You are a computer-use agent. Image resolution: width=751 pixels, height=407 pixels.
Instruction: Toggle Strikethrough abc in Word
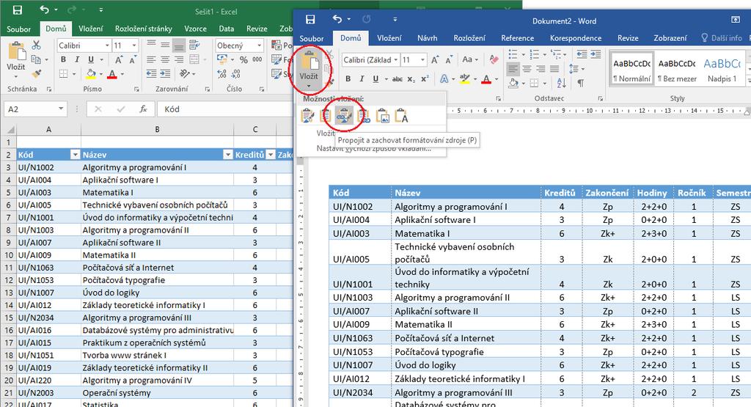(397, 79)
